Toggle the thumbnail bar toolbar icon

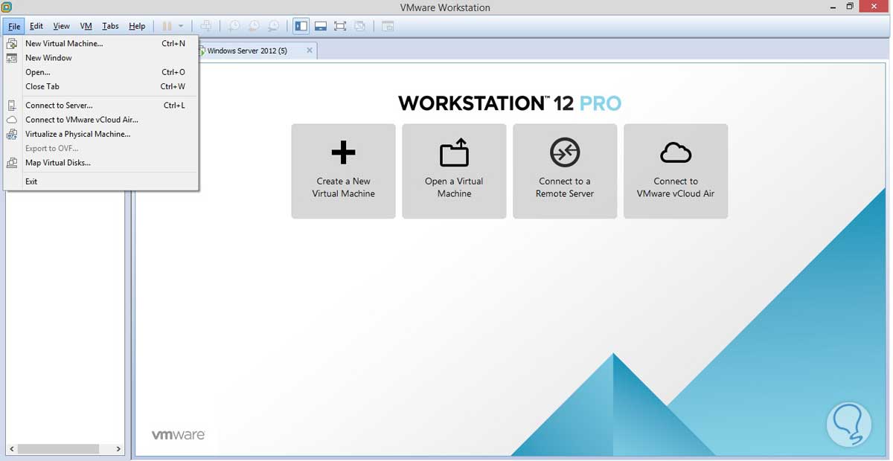321,26
